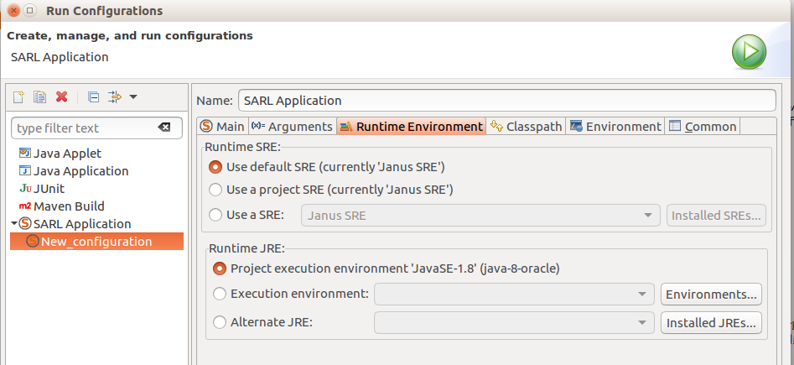Click the Environments... button

711,294
